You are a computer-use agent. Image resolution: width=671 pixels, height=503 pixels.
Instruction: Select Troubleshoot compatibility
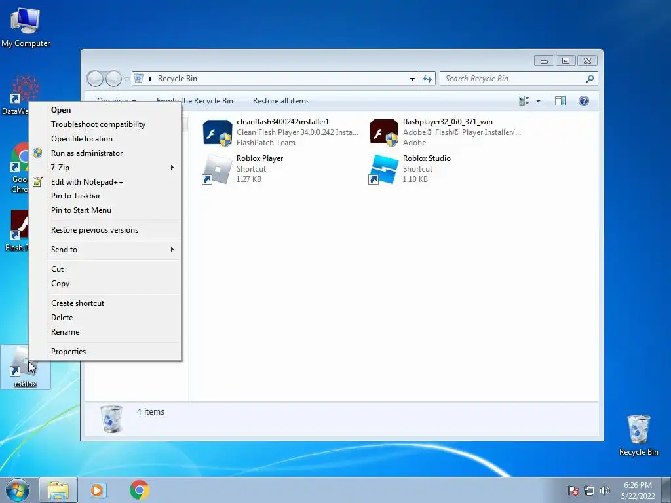point(113,124)
